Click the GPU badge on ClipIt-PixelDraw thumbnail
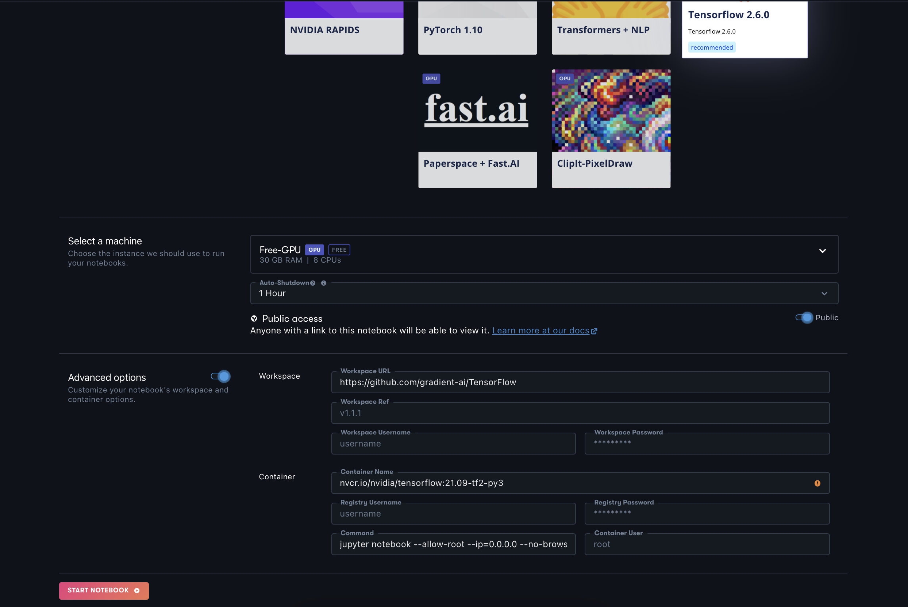This screenshot has width=908, height=607. [x=565, y=78]
